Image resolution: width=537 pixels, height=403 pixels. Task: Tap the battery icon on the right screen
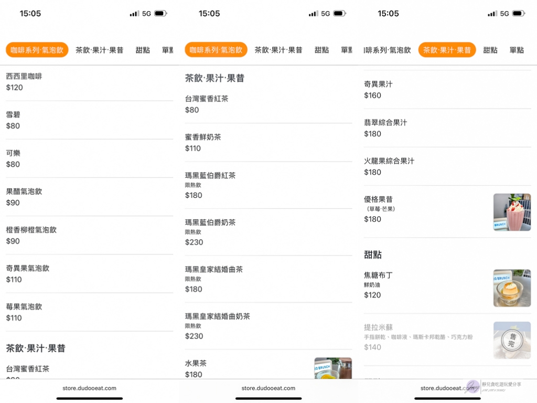(519, 13)
